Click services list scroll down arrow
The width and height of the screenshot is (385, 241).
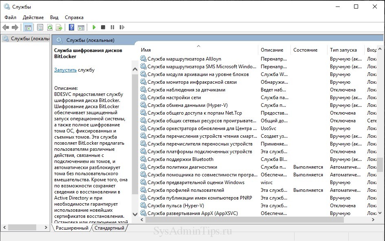point(380,213)
